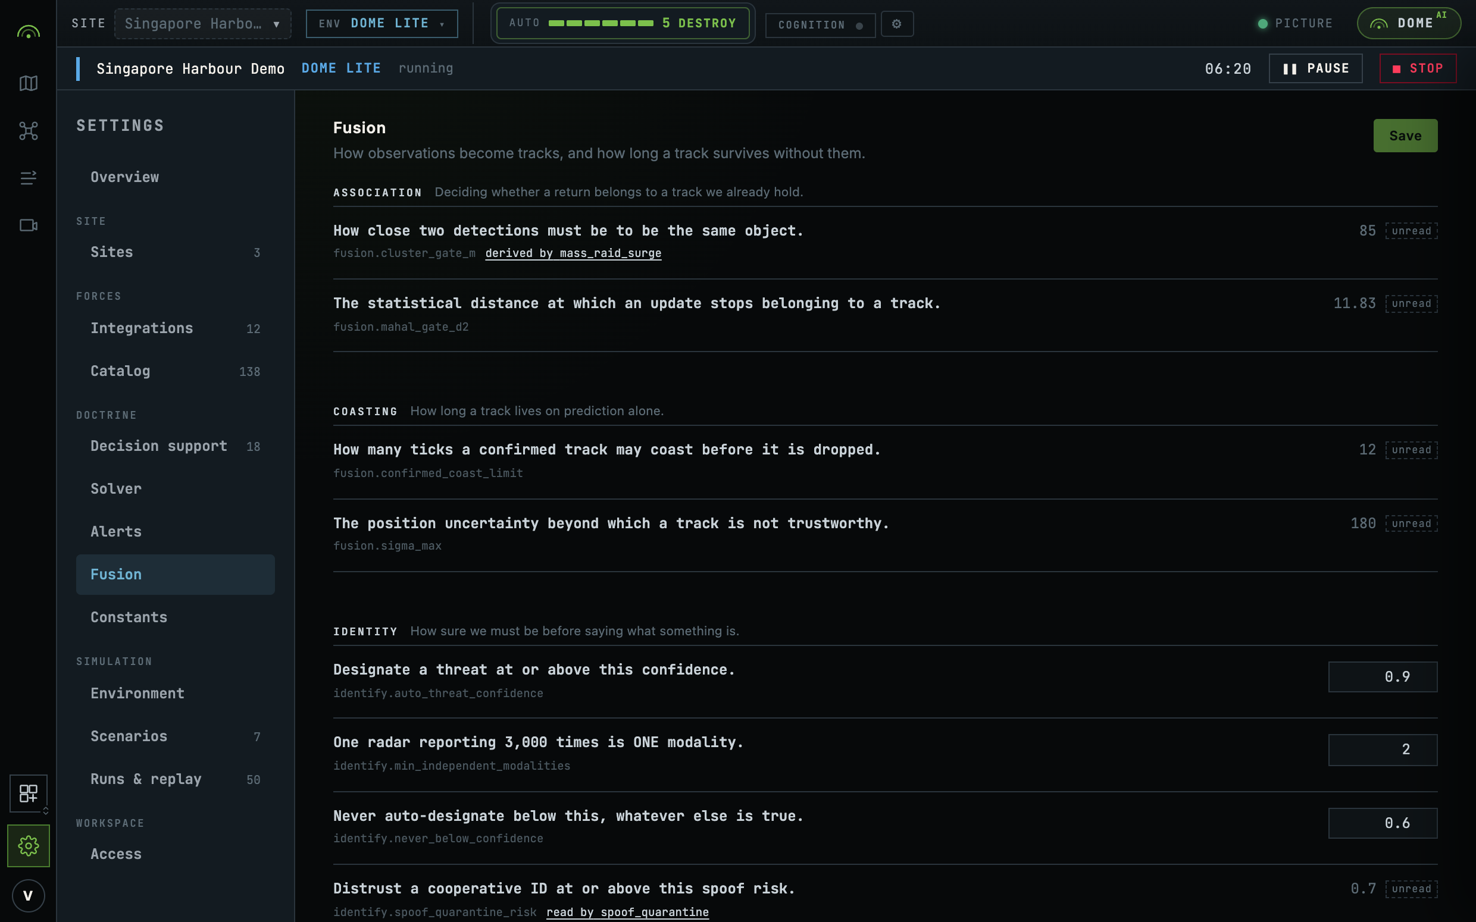Screen dimensions: 1476x922
Task: Edit never below confidence field 0.6
Action: coord(1382,823)
